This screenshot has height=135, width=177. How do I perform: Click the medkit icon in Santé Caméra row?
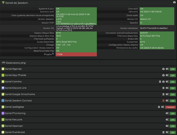tap(163, 82)
